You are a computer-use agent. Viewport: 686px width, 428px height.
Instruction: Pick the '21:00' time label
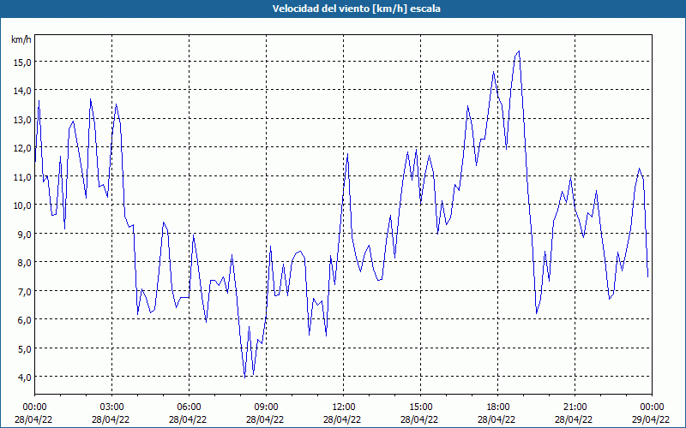pyautogui.click(x=575, y=407)
